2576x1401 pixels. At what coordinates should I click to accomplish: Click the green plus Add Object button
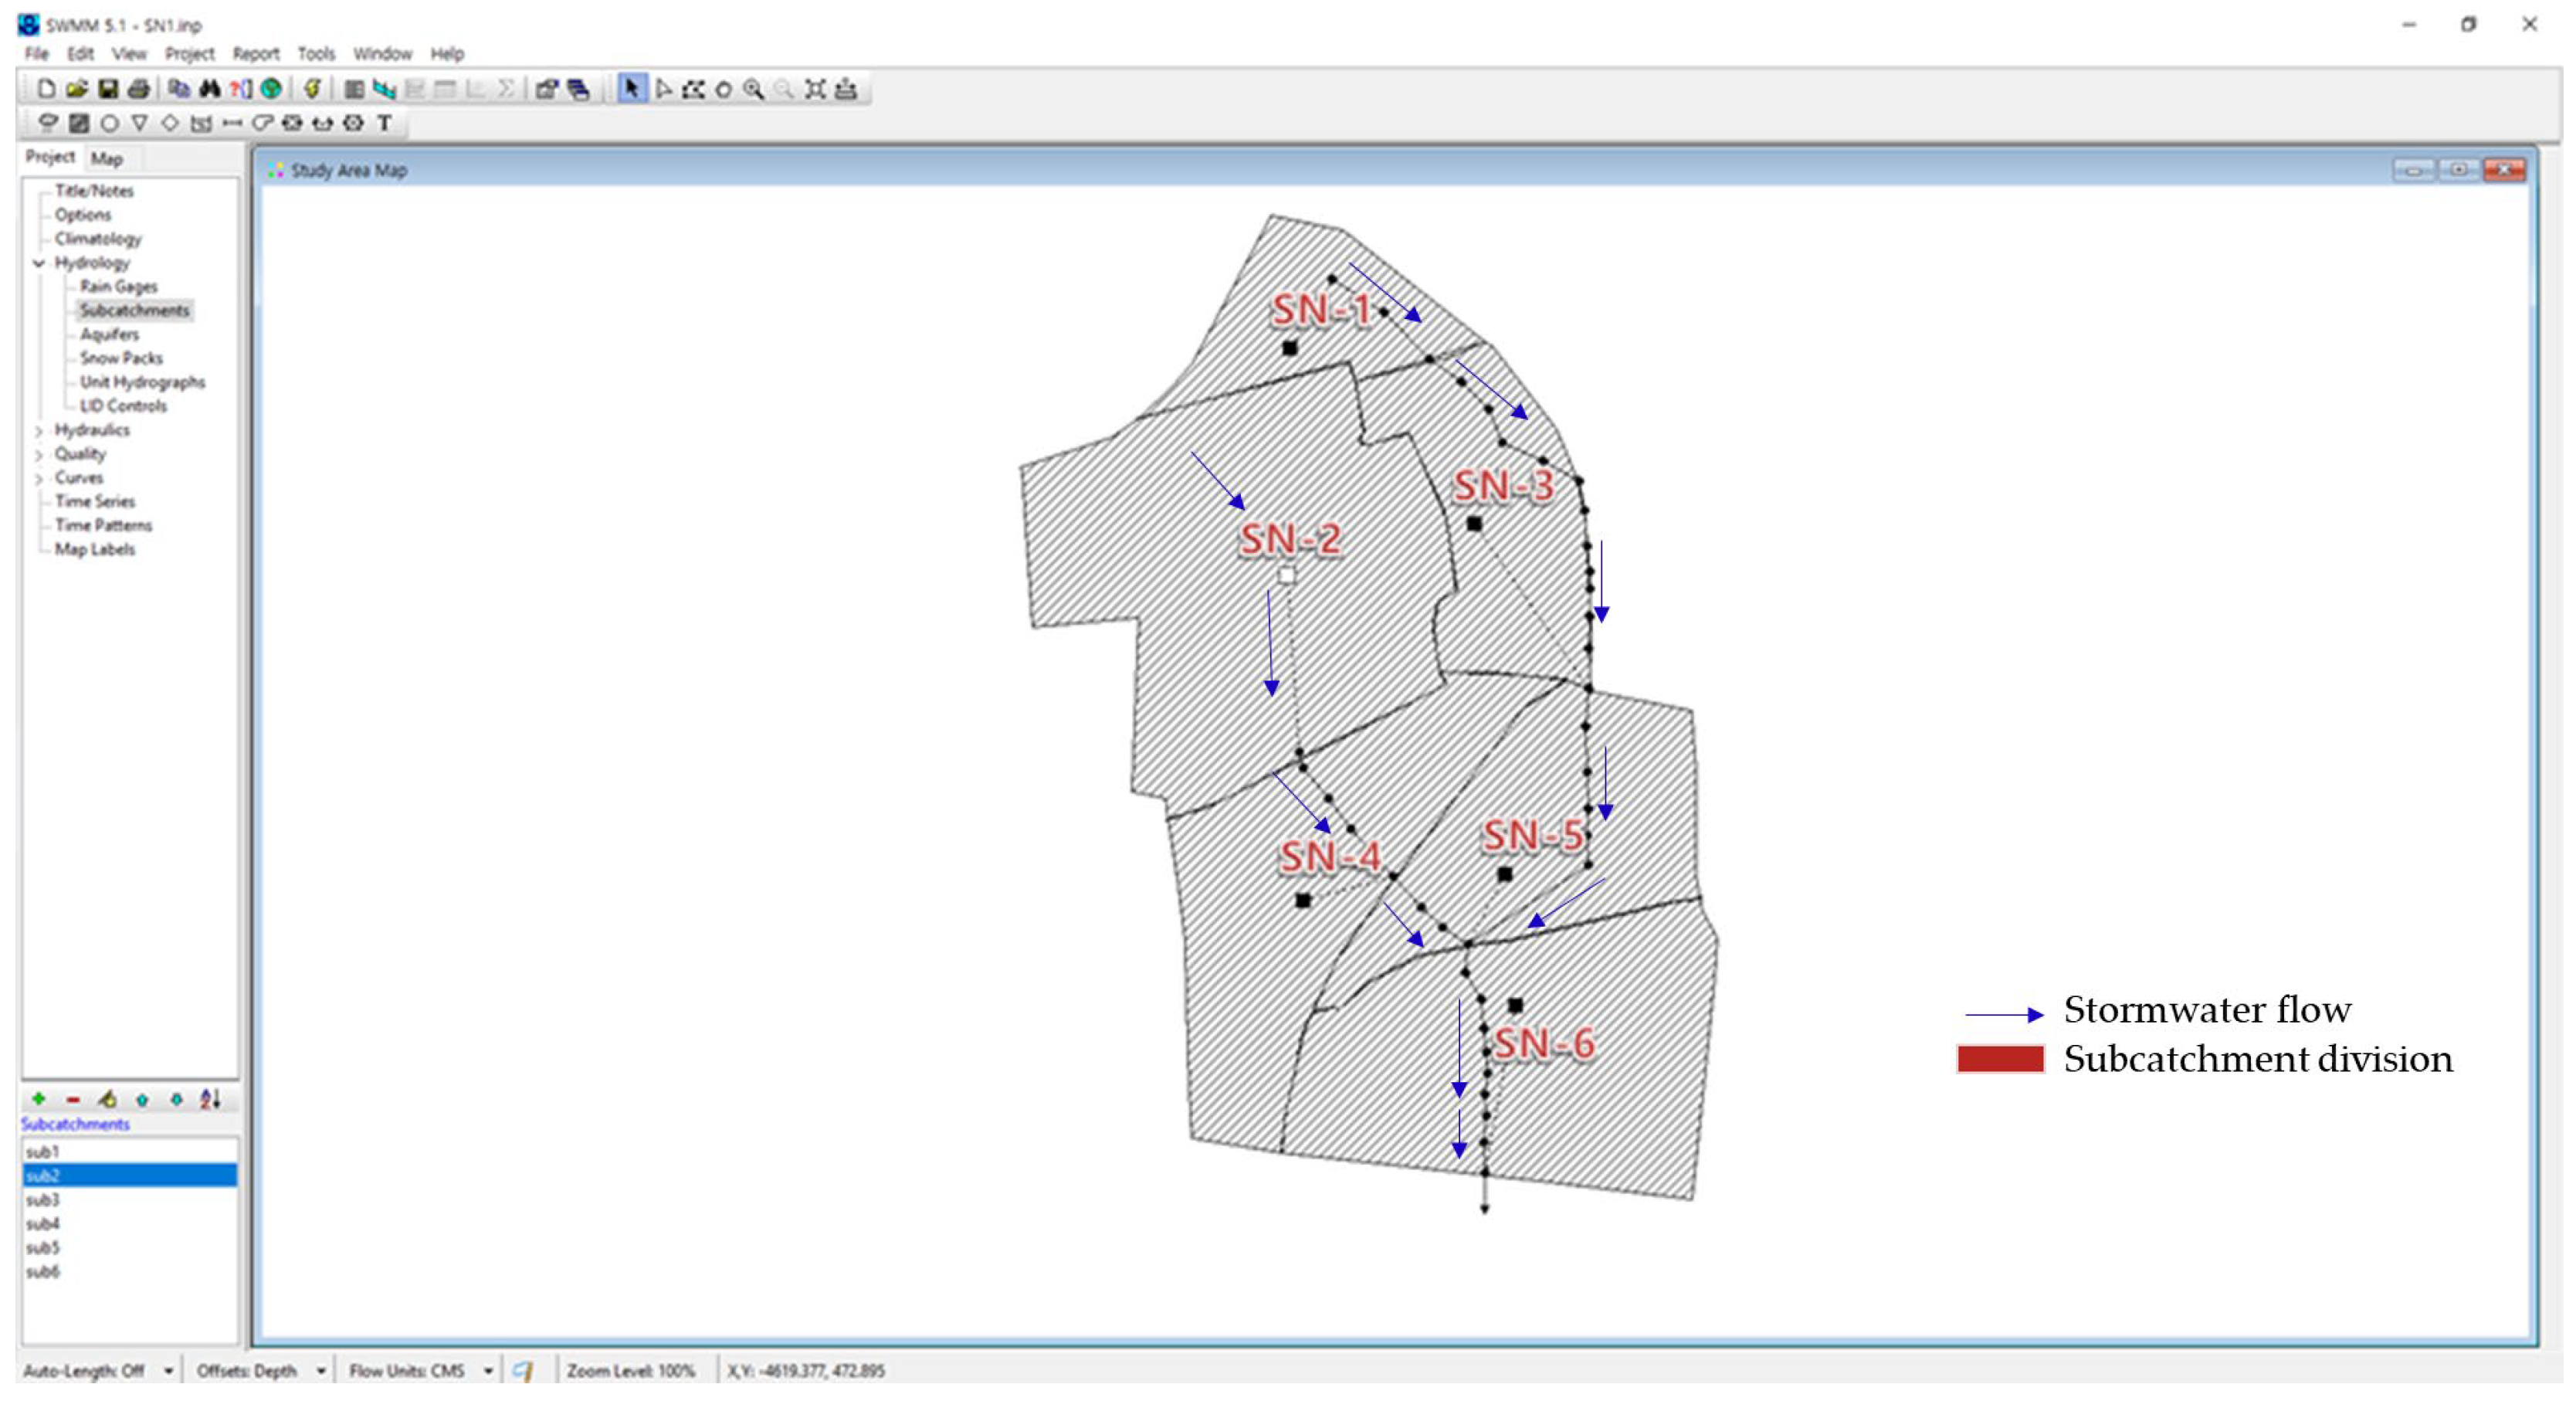click(x=38, y=1099)
